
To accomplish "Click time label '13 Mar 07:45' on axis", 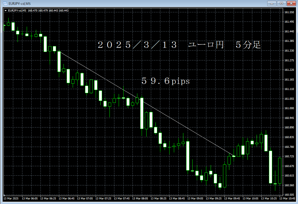I will click(x=122, y=199).
